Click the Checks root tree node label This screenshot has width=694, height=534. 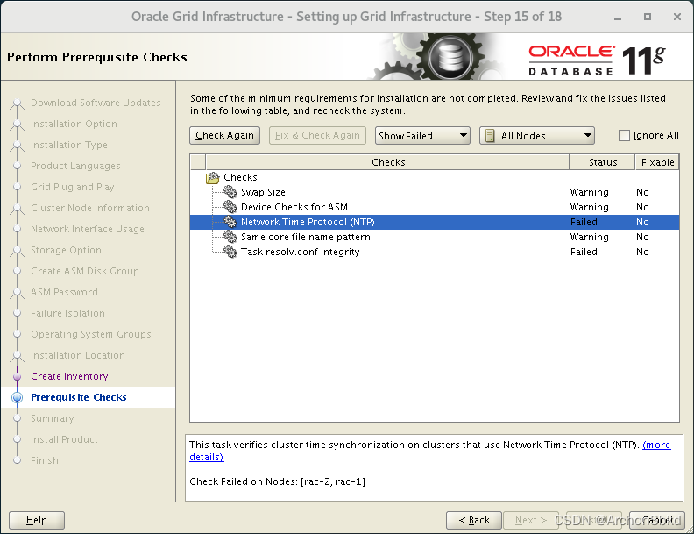(240, 177)
